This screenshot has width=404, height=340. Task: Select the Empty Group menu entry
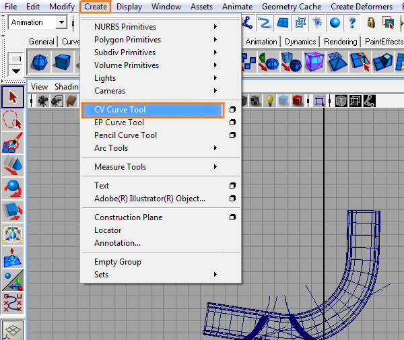118,262
